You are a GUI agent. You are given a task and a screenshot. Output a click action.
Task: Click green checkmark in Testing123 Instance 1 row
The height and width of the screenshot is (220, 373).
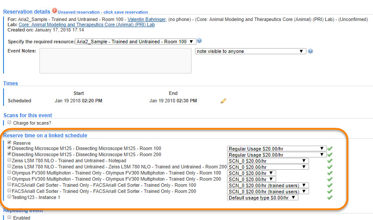click(330, 198)
